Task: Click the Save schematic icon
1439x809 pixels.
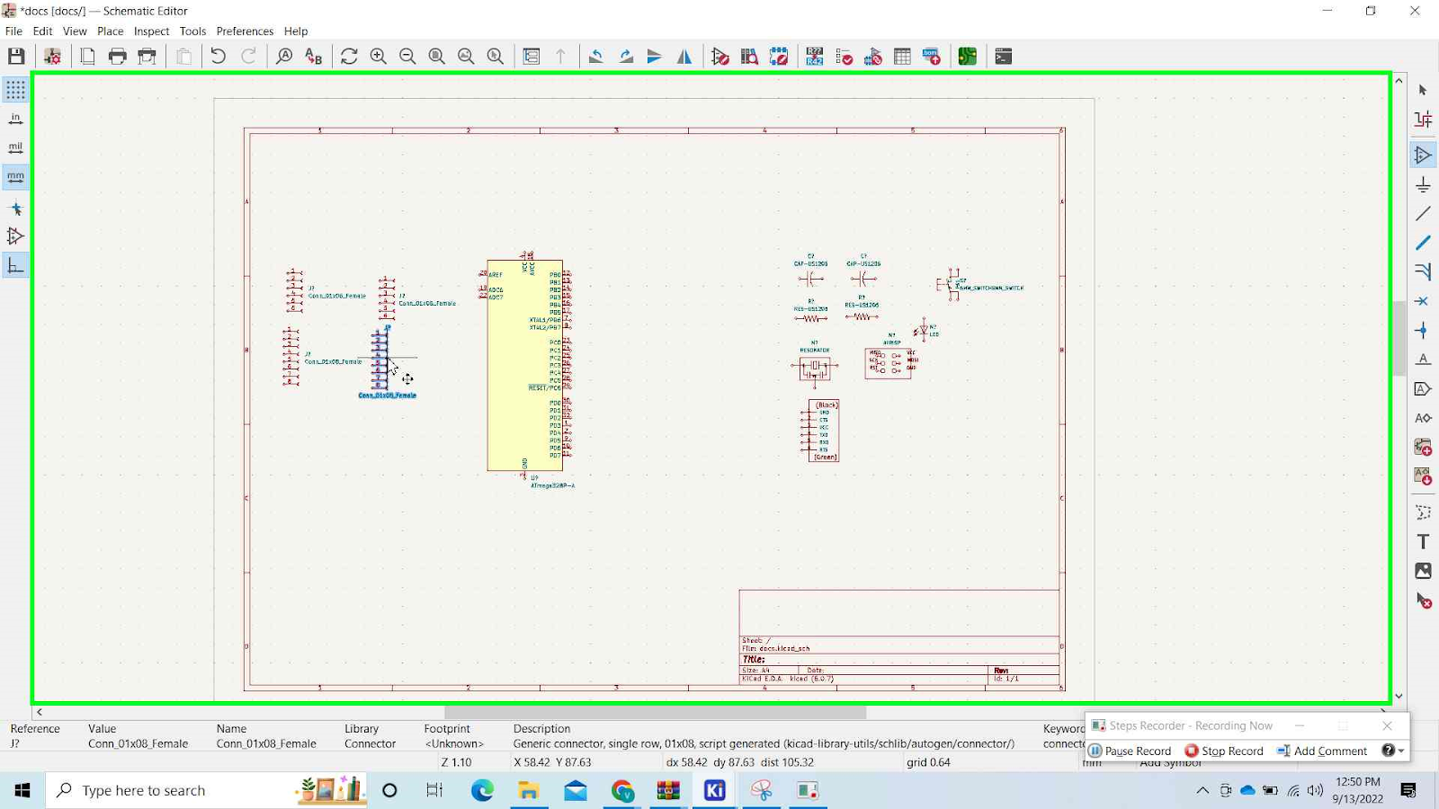Action: 16,57
